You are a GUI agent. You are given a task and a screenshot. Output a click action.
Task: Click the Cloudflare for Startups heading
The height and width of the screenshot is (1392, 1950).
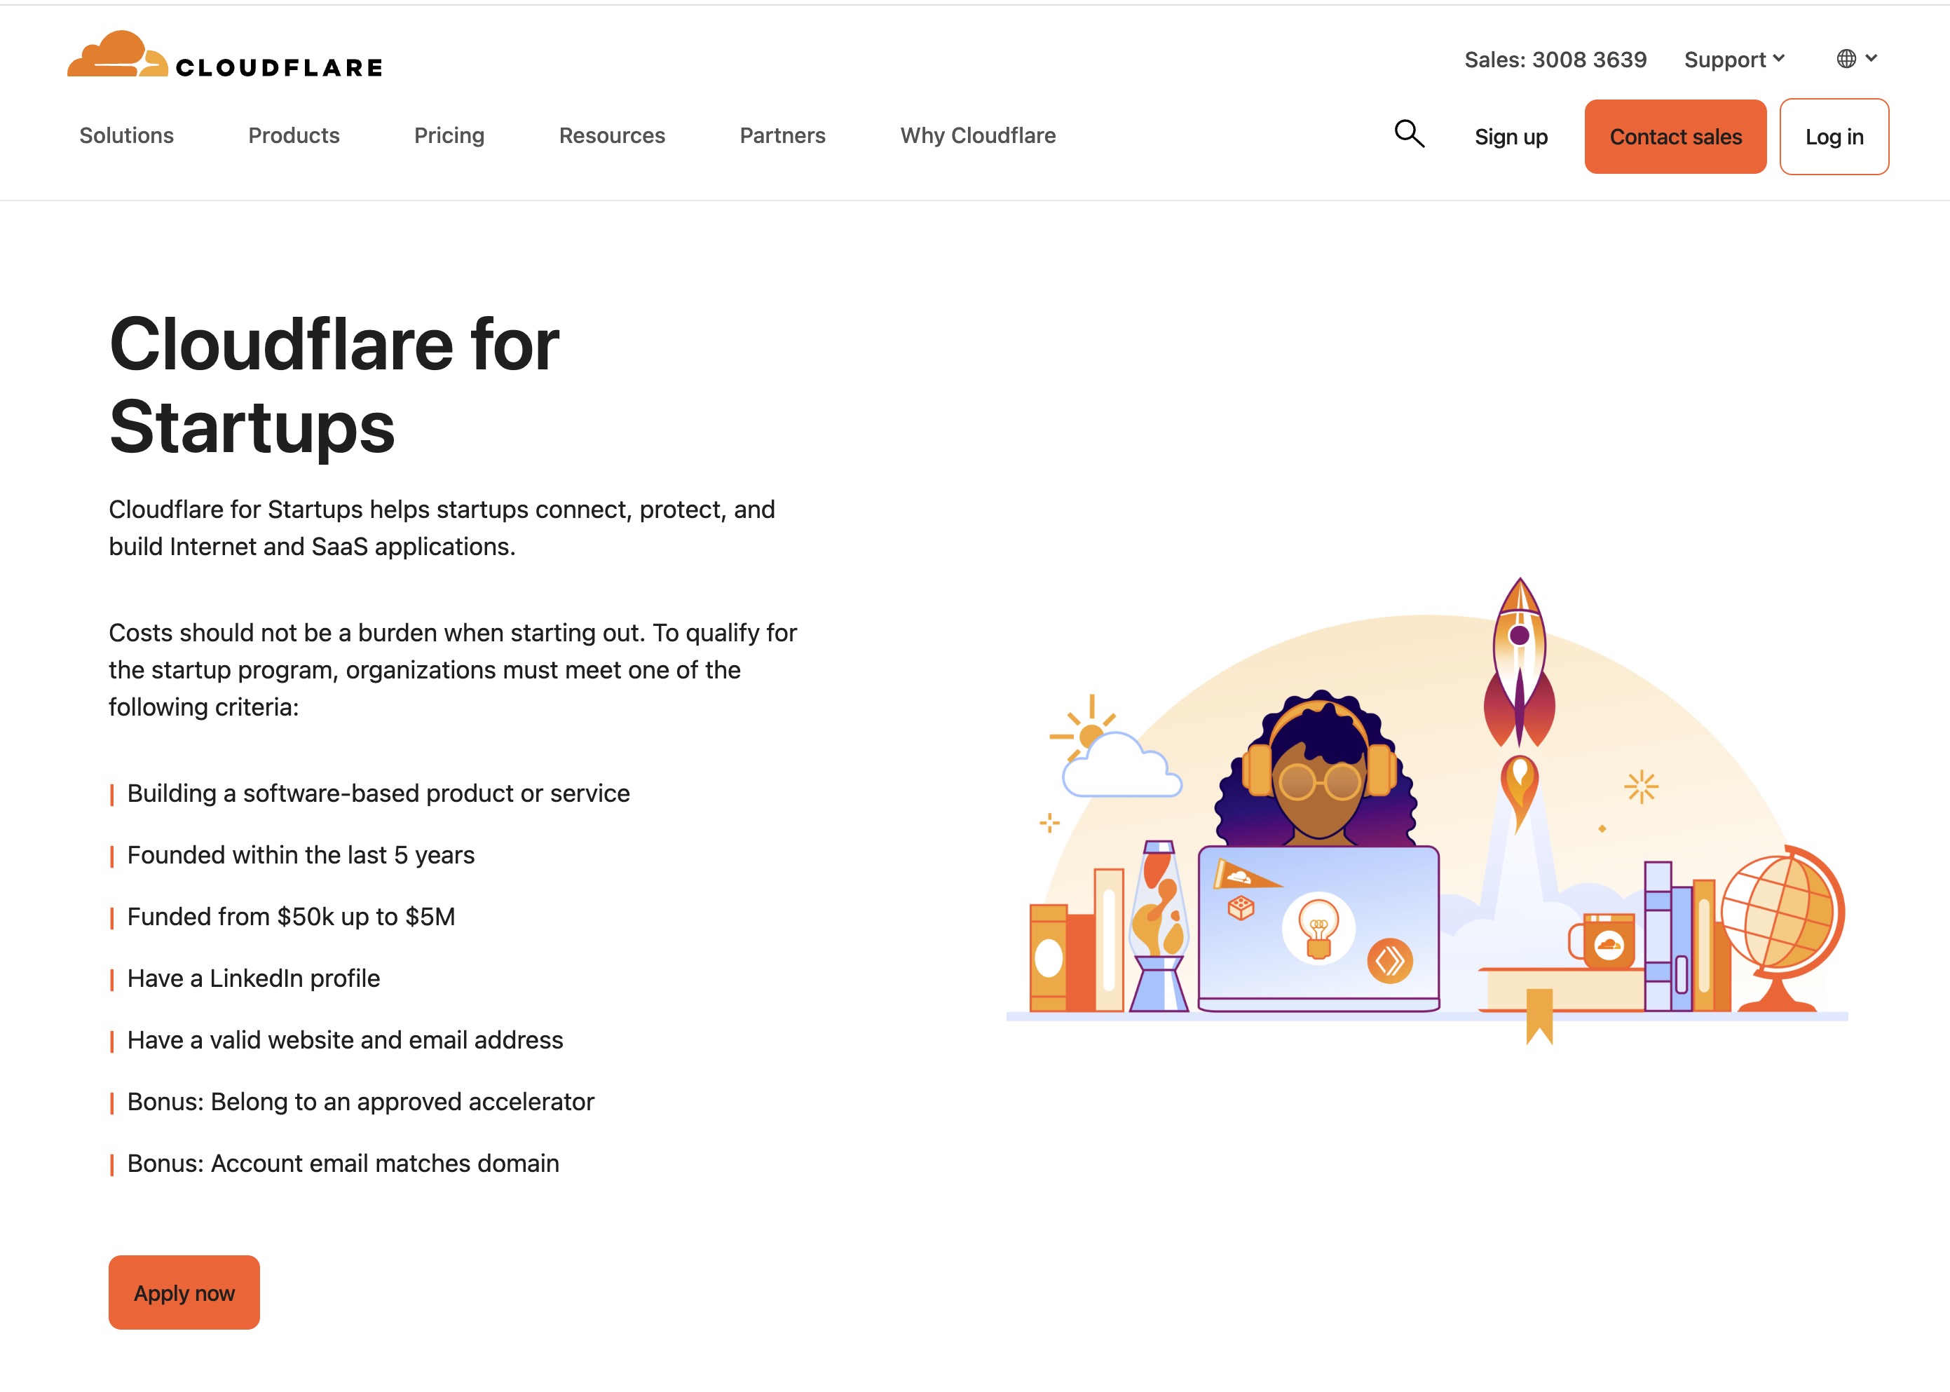pyautogui.click(x=334, y=385)
